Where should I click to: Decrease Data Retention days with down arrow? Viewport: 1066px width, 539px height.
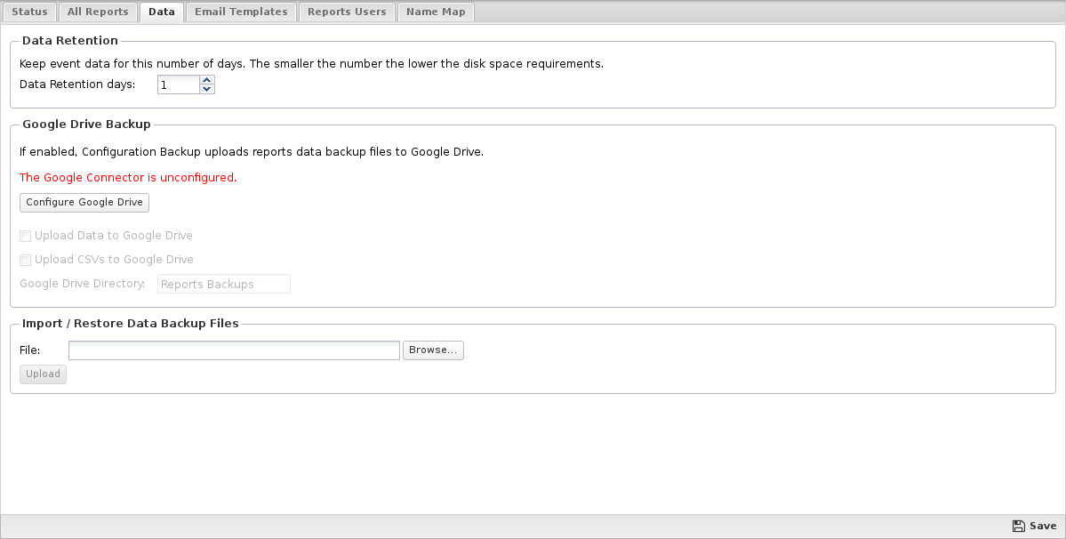tap(207, 89)
